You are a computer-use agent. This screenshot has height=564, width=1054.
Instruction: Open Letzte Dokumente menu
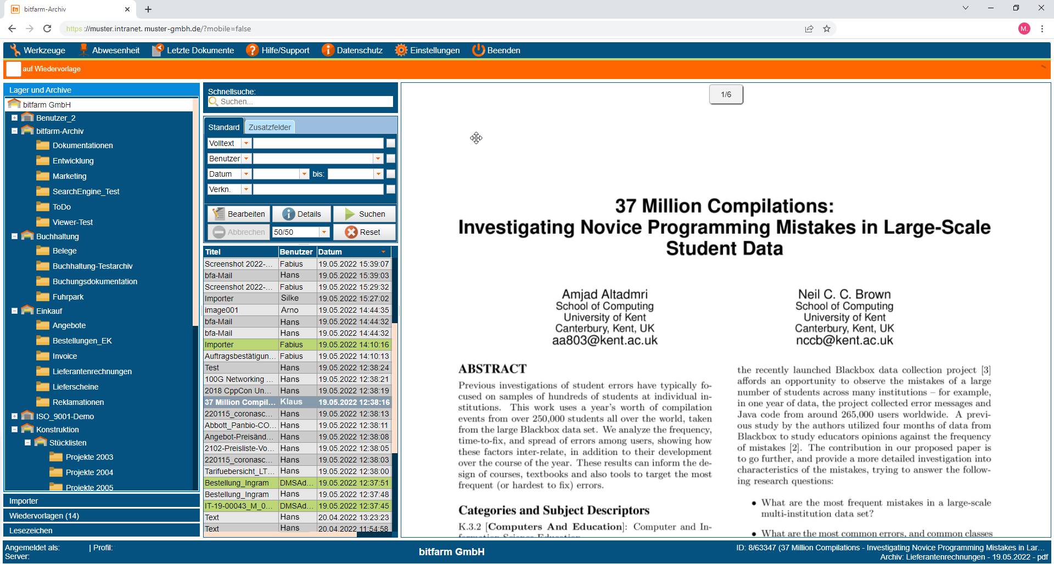pos(193,50)
